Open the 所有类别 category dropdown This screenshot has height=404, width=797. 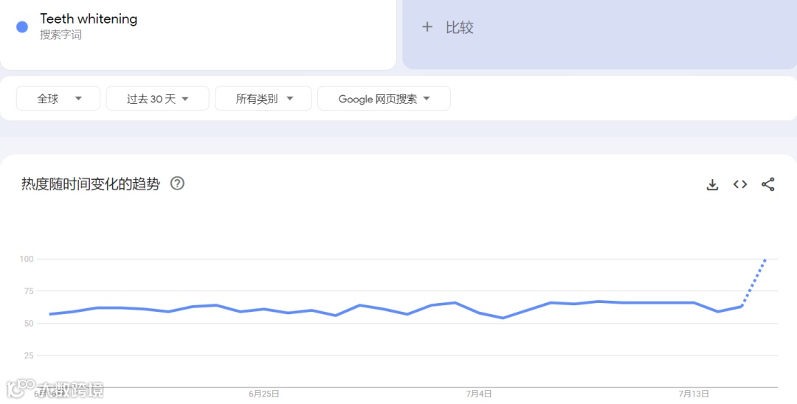263,99
